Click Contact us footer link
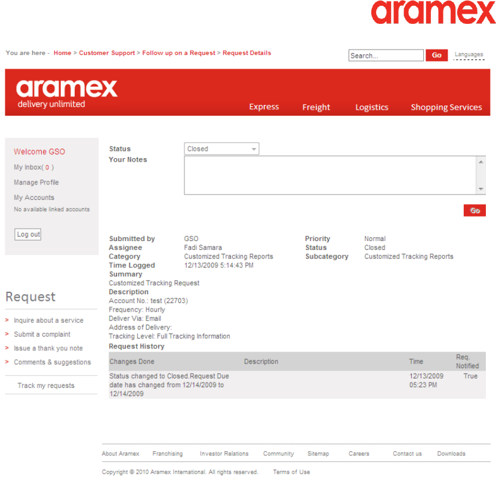Viewport: 496px width, 481px height. click(407, 454)
